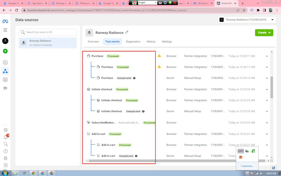Select Runway Radiance dataset in list

48,43
